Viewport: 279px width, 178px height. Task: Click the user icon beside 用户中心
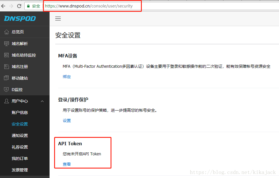coord(6,101)
